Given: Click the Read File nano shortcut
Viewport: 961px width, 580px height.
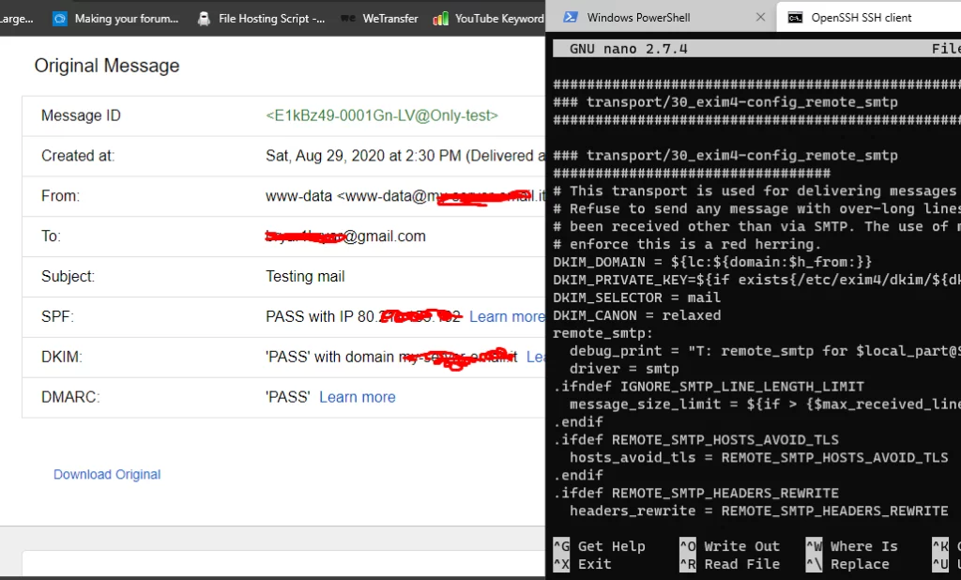Looking at the screenshot, I should (x=729, y=564).
